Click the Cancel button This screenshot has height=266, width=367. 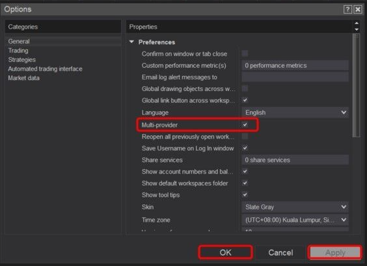280,252
